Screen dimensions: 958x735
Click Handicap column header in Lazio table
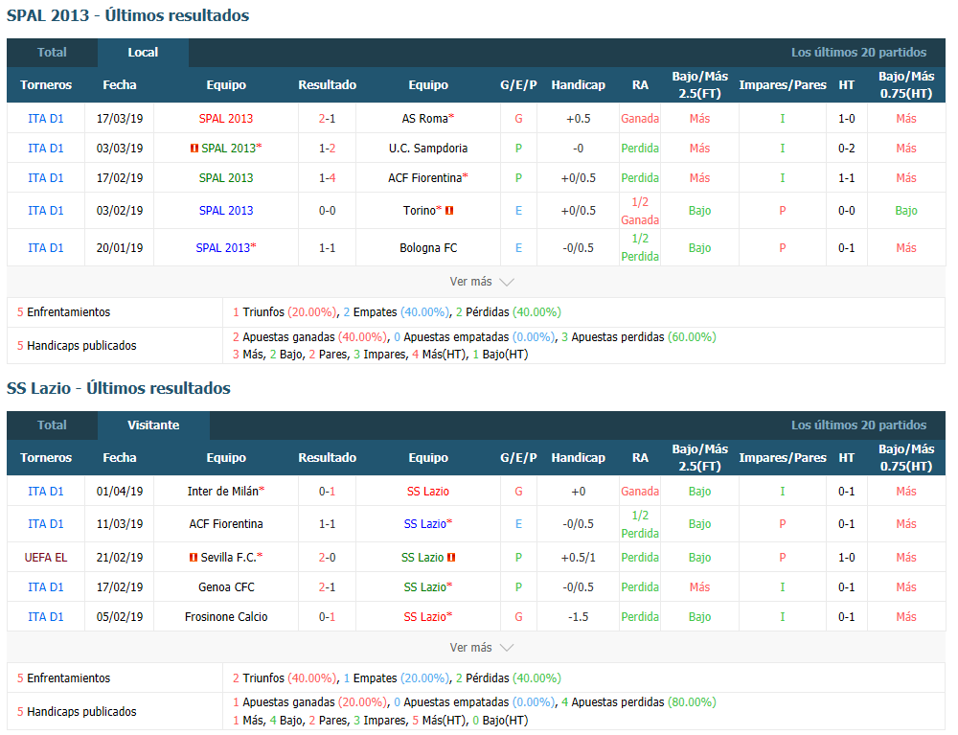tap(579, 458)
